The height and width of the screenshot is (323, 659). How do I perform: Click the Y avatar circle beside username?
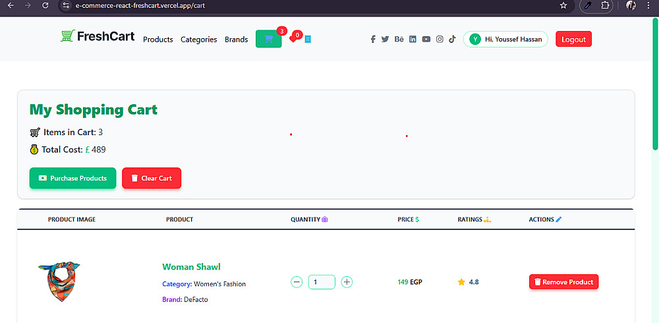pos(475,39)
